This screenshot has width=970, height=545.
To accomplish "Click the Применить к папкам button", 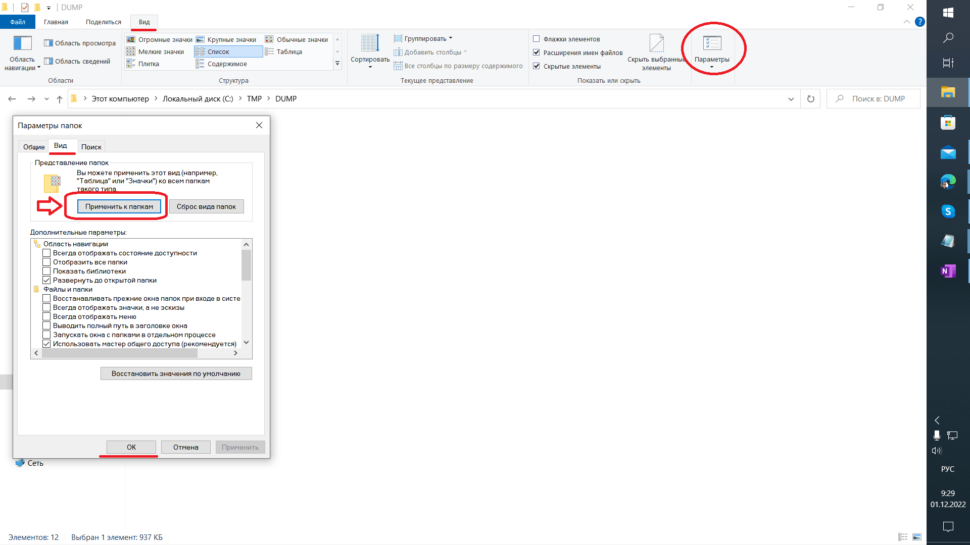I will 119,206.
